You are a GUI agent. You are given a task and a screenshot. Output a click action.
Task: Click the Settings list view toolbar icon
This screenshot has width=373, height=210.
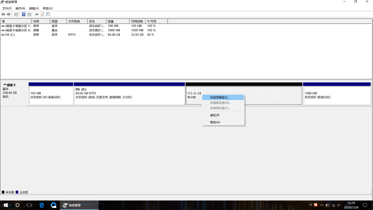[x=48, y=14]
